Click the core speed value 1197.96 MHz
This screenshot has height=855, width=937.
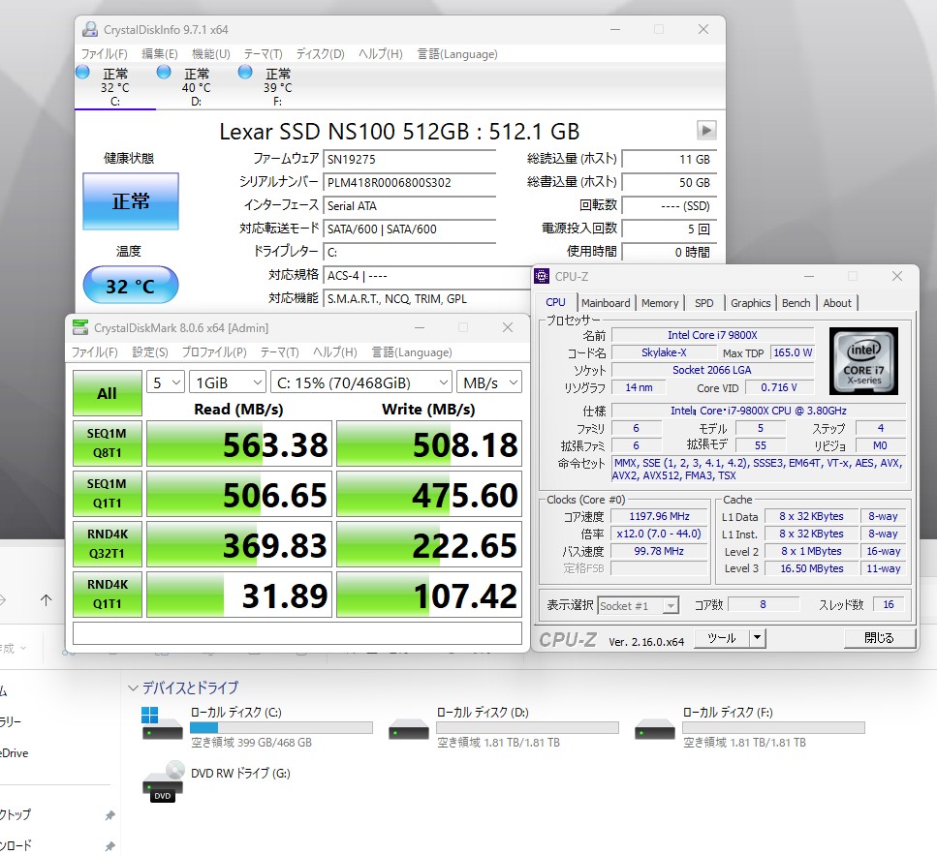(x=659, y=516)
